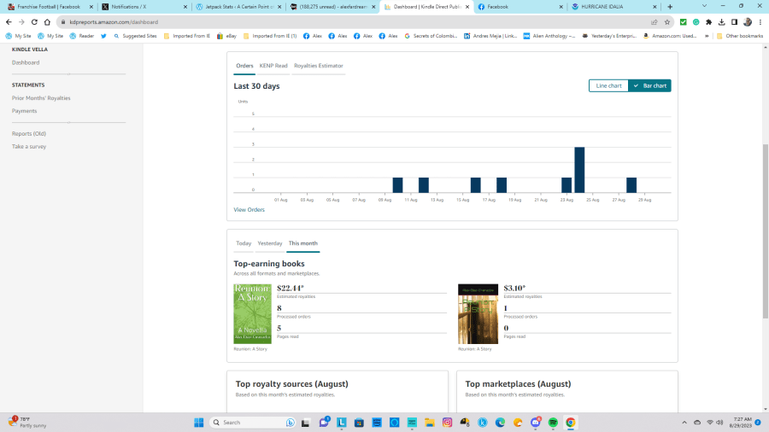Switch to Line chart view

tap(608, 85)
